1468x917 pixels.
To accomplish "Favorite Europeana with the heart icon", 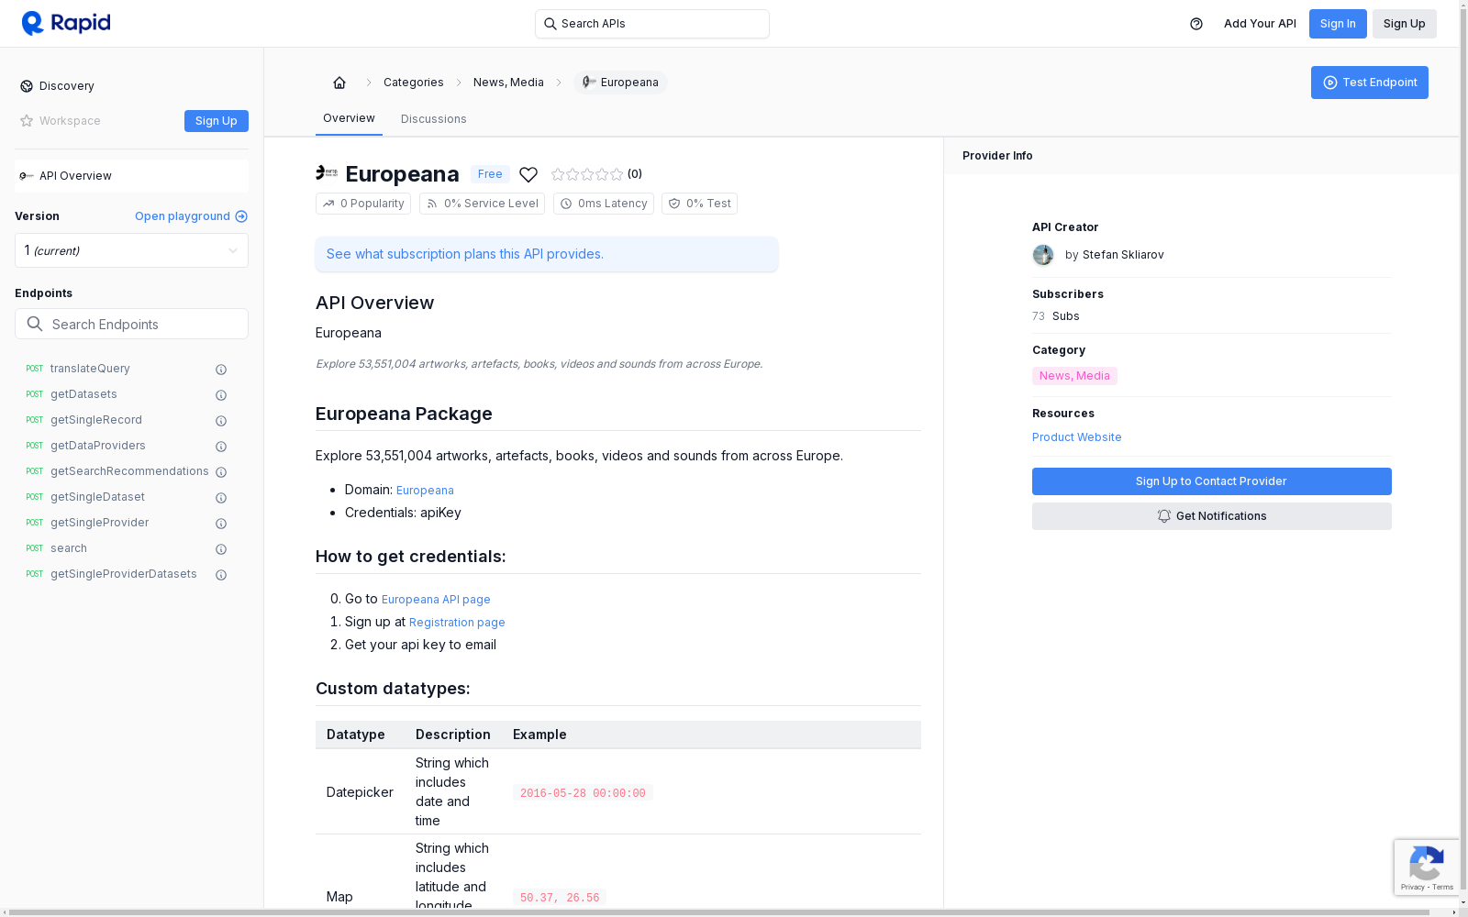I will point(528,174).
